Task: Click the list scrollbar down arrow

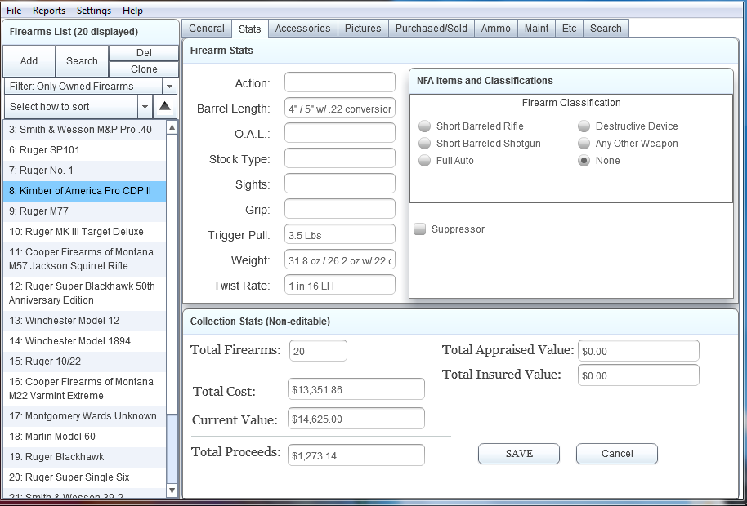Action: (x=172, y=490)
